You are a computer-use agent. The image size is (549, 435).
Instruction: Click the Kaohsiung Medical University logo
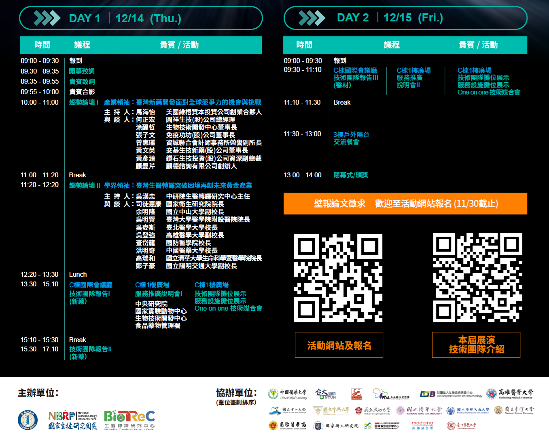(509, 394)
